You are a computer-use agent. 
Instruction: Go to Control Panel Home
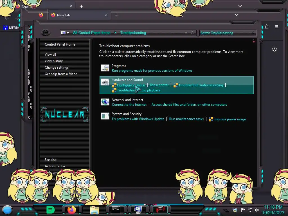tap(60, 44)
